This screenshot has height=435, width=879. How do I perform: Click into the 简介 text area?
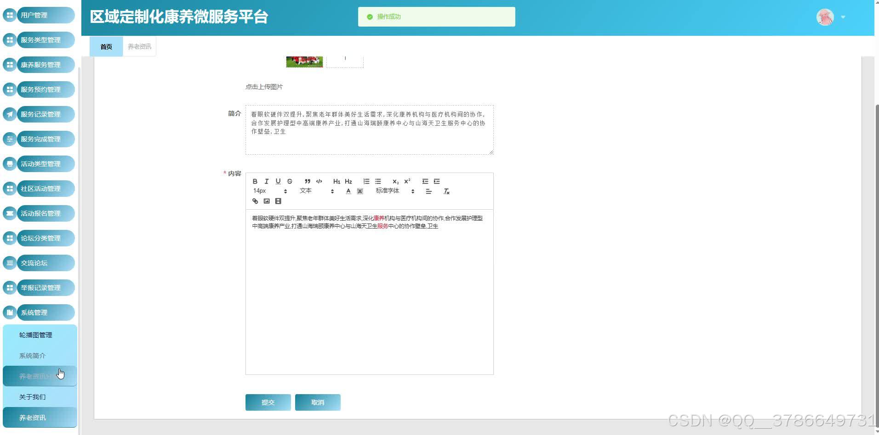click(x=370, y=130)
